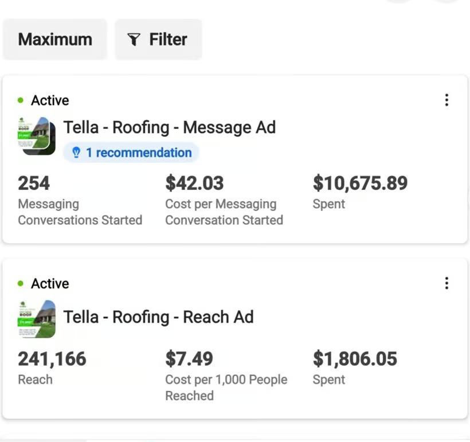Viewport: 470px width, 442px height.
Task: Click the funnel icon in Filter
Action: [x=134, y=40]
